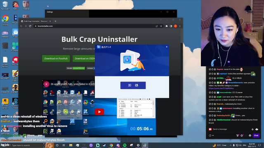Close the blue uninstaller popup dialog
This screenshot has height=148, width=264.
[x=167, y=47]
